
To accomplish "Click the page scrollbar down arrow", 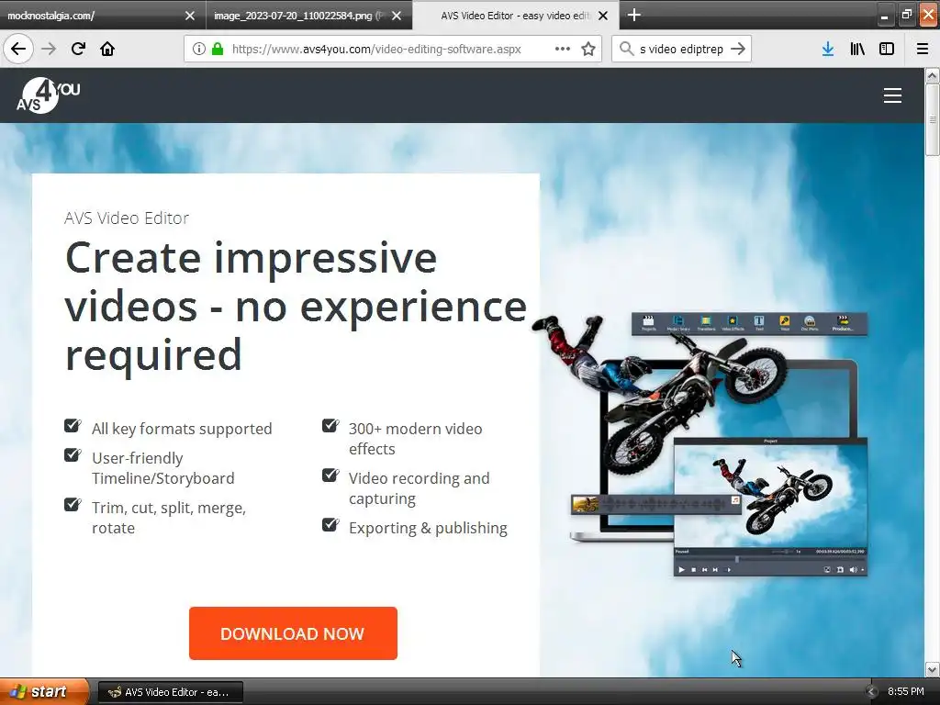I will pyautogui.click(x=932, y=669).
